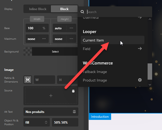
Task: Open maximum width none options dots
Action: [44, 39]
